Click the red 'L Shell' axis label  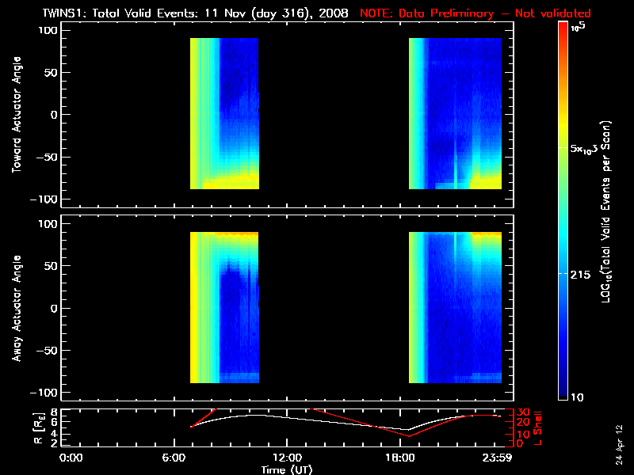(x=537, y=428)
